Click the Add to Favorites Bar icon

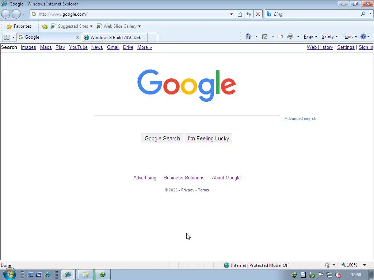click(x=45, y=26)
